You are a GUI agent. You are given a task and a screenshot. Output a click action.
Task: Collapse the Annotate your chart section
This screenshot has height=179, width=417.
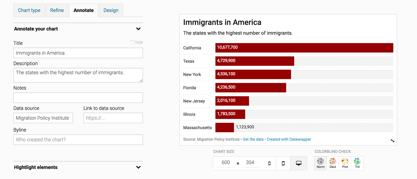[138, 29]
